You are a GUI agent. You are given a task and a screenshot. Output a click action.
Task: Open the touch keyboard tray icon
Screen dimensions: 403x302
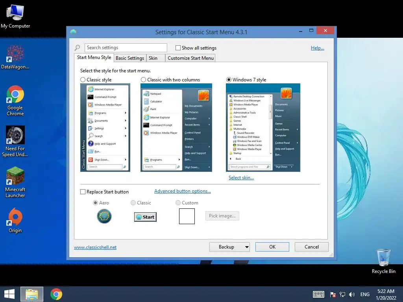click(x=318, y=294)
